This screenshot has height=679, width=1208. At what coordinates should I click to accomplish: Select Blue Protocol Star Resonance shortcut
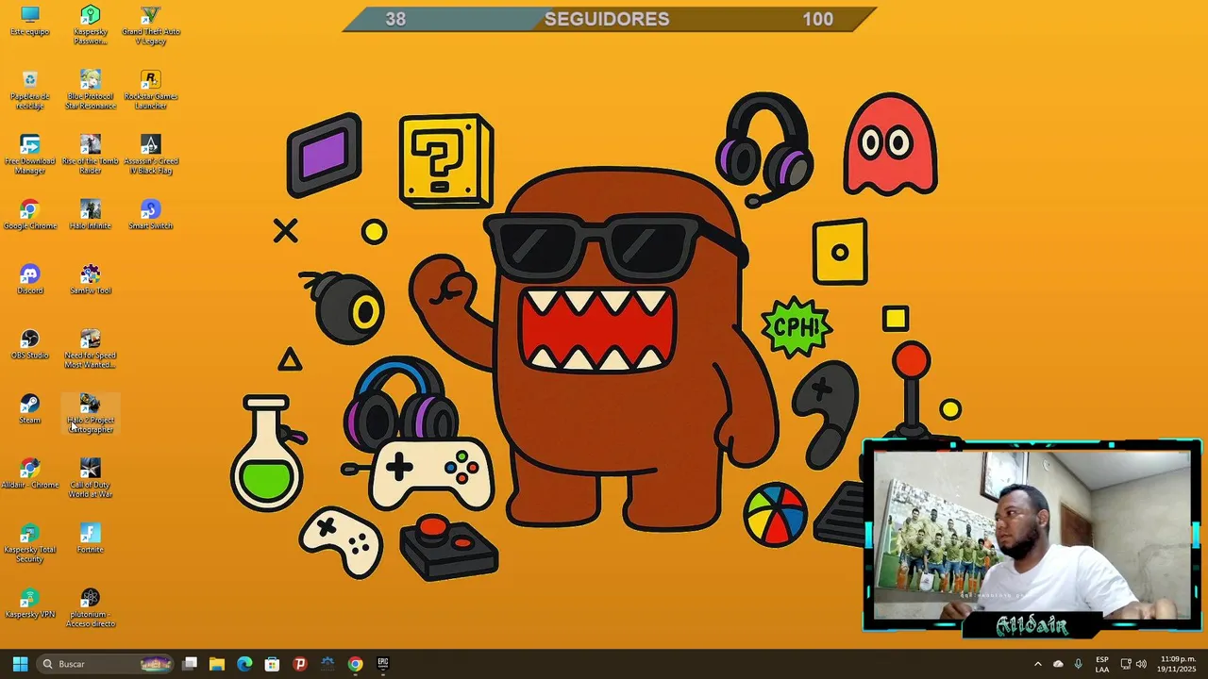tap(90, 90)
